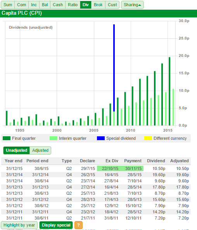The image size is (197, 230).
Task: Click the 7.20p dividend value
Action: [x=160, y=218]
